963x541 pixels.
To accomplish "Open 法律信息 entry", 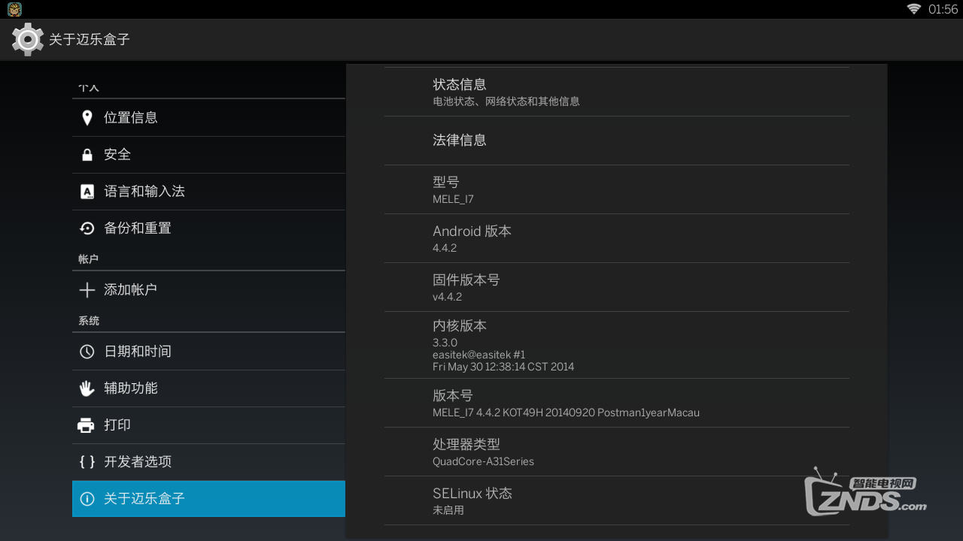I will (617, 141).
